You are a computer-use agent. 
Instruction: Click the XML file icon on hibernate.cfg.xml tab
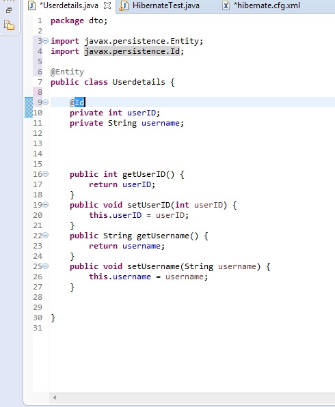(226, 5)
